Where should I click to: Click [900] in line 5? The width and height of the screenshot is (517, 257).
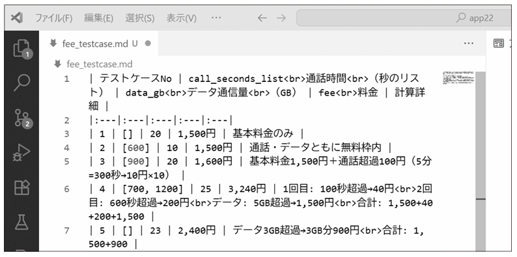(x=135, y=162)
